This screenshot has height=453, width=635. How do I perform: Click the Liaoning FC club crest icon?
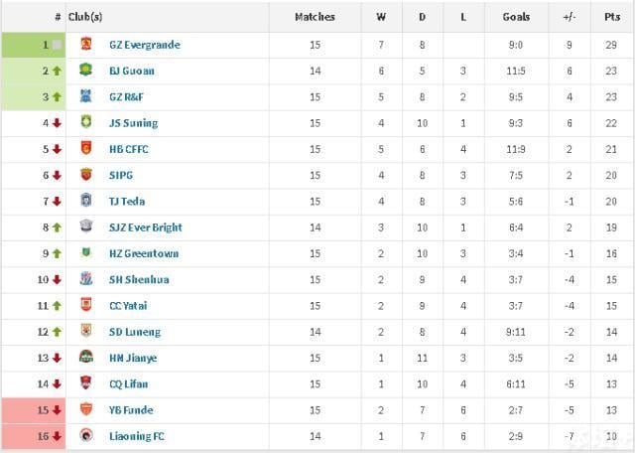coord(85,435)
